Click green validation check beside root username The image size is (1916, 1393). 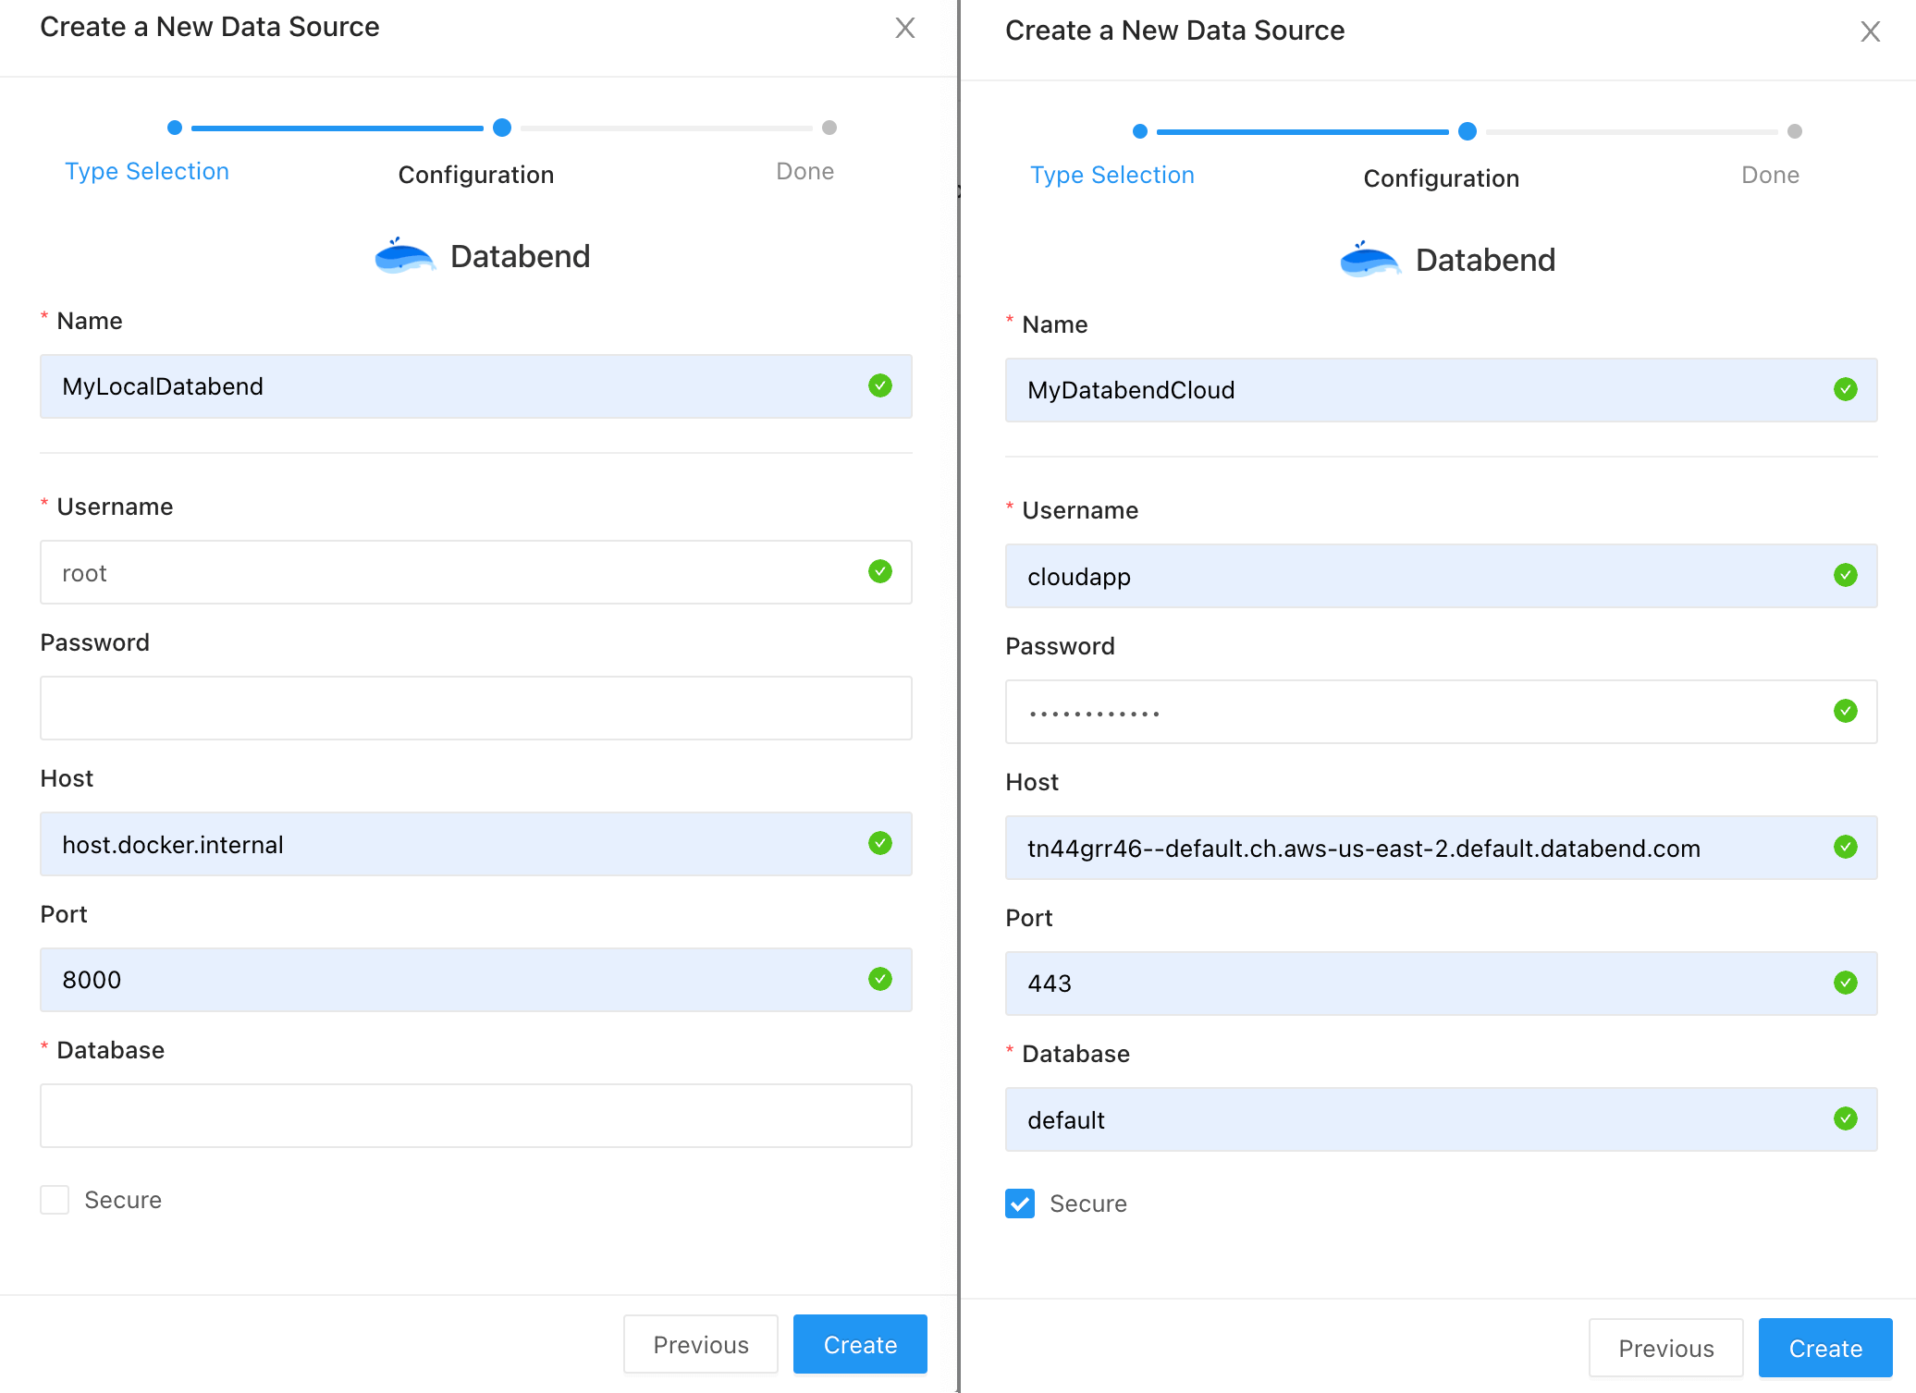click(x=880, y=571)
